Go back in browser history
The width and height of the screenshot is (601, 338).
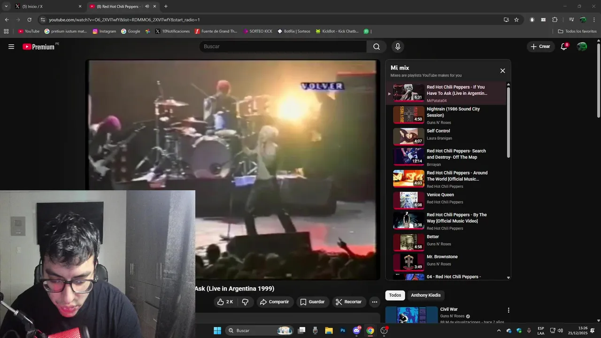(7, 20)
